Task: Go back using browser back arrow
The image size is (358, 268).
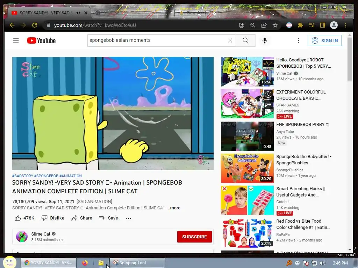Action: pos(12,25)
